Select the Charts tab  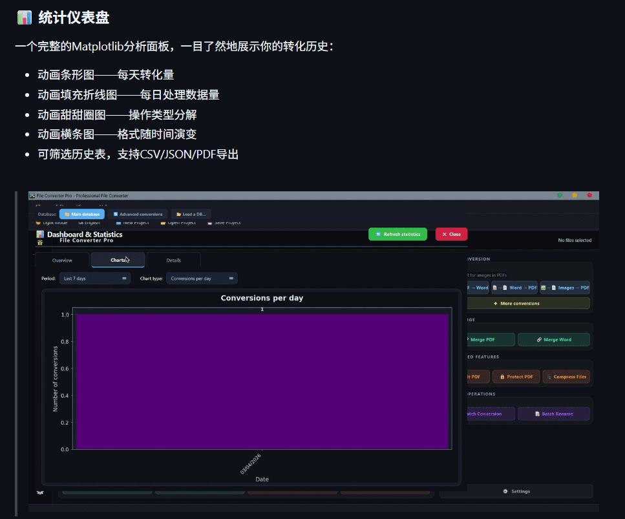click(118, 260)
